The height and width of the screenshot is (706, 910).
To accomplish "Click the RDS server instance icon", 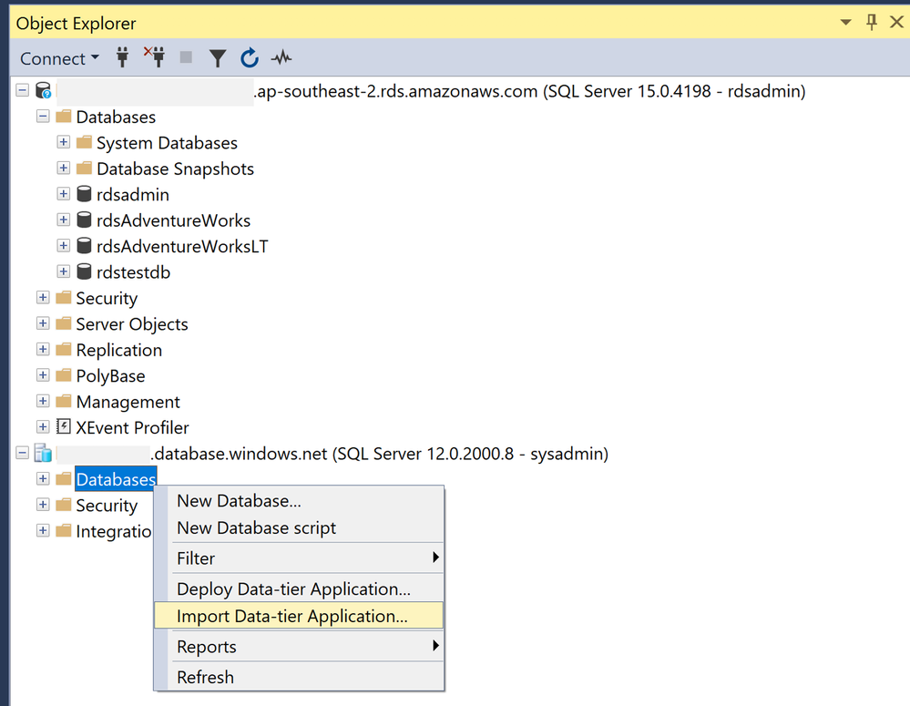I will 44,90.
